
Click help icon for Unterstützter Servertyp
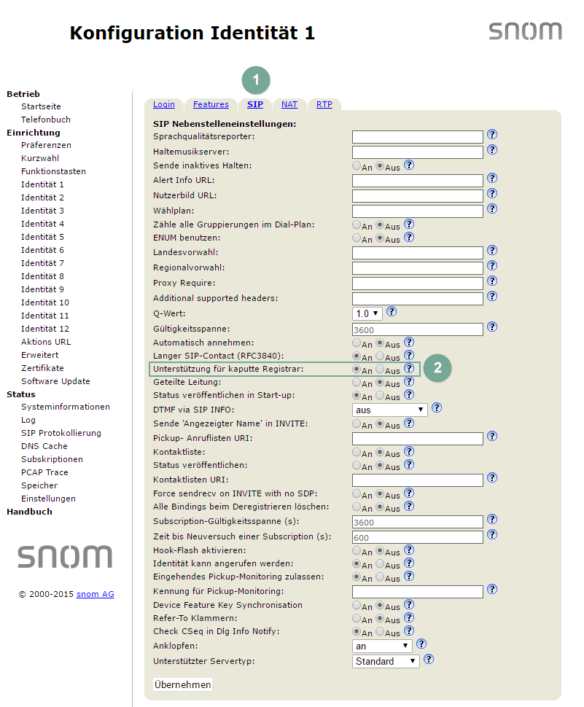[429, 659]
